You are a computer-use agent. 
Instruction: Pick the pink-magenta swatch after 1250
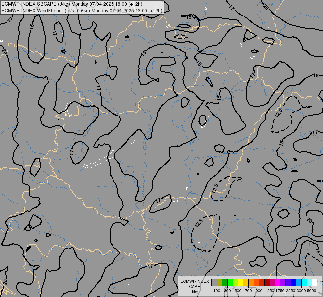pyautogui.click(x=272, y=282)
